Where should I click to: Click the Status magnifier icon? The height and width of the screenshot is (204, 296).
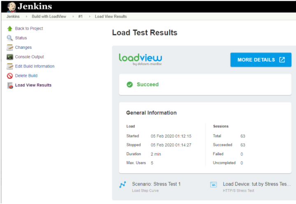click(10, 38)
